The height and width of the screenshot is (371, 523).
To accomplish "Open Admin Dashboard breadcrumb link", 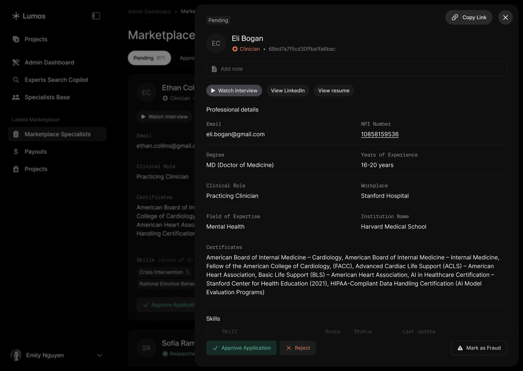I will pyautogui.click(x=149, y=11).
